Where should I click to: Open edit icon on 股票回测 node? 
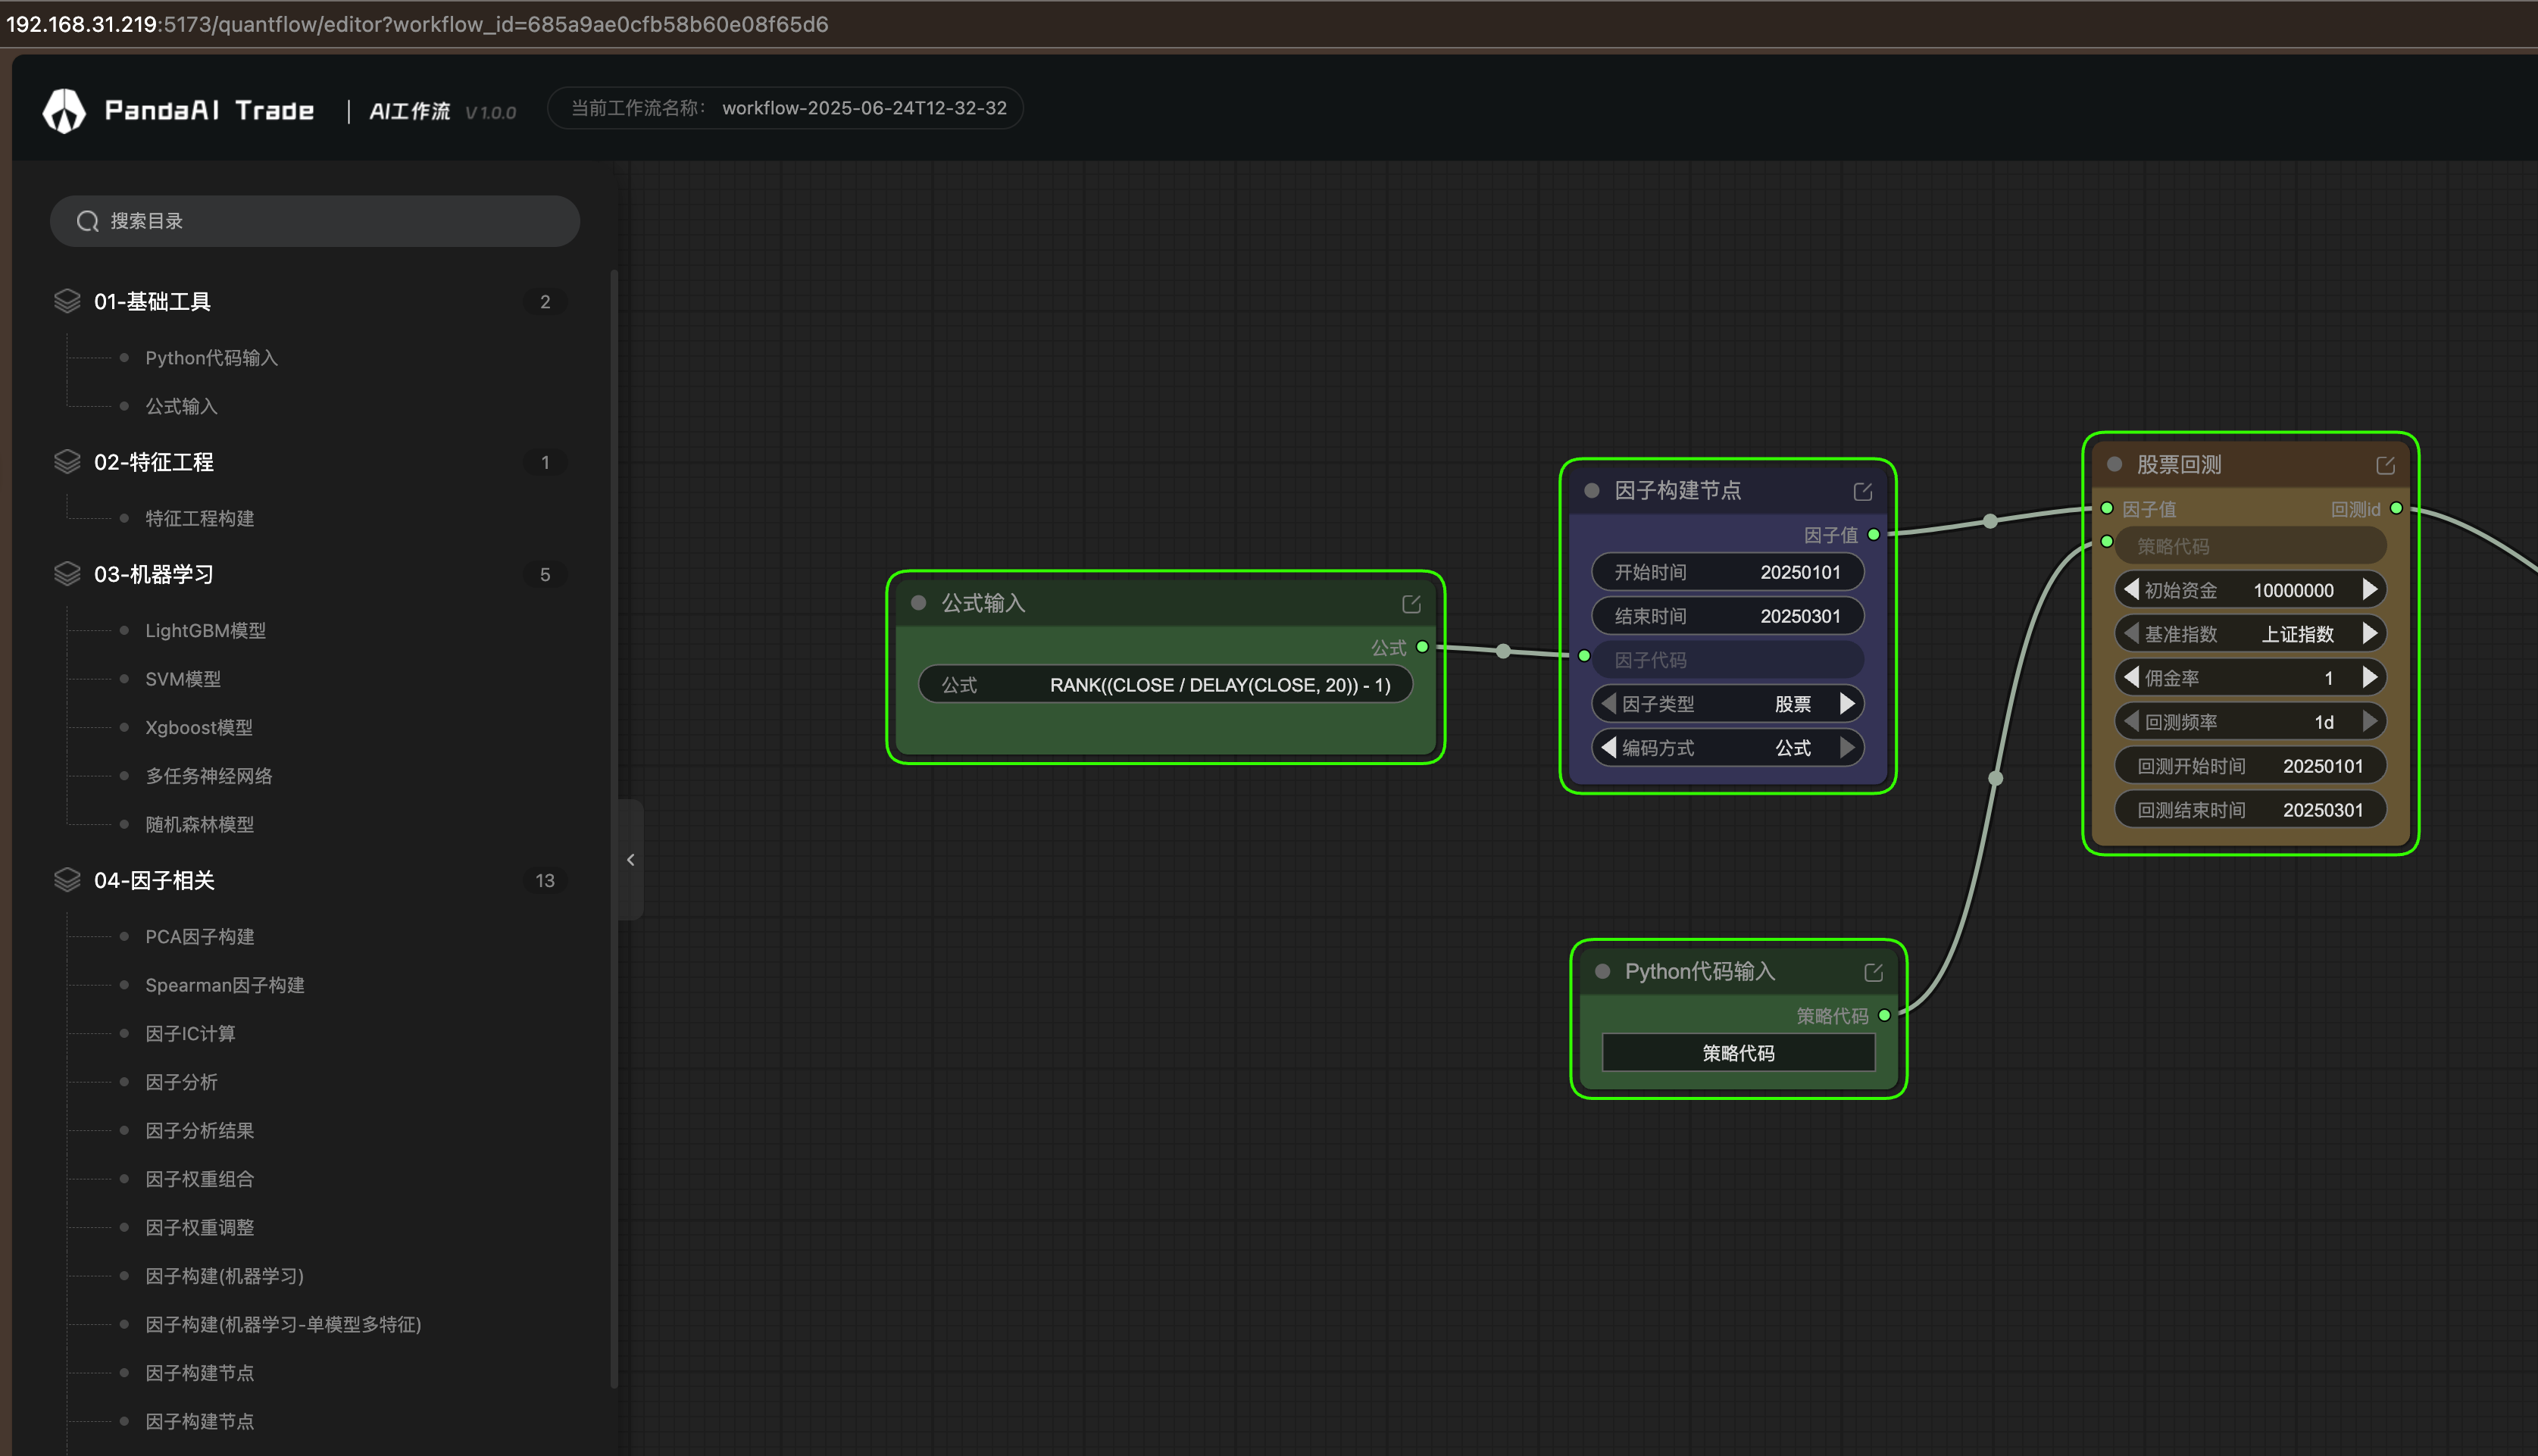point(2385,465)
